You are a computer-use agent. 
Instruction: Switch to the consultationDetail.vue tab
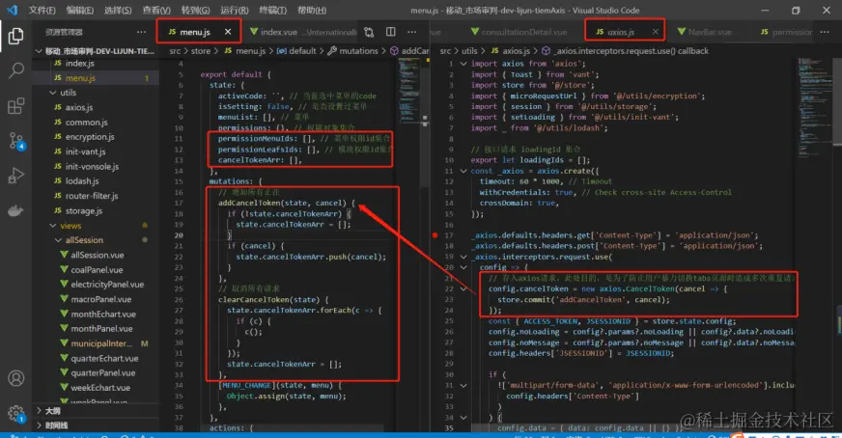click(x=519, y=32)
